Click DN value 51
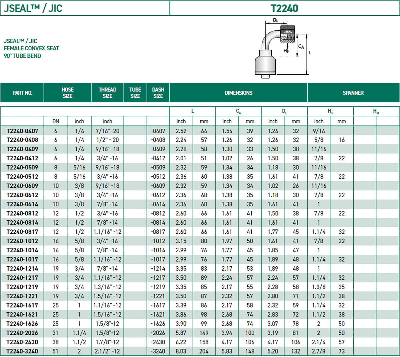The height and width of the screenshot is (357, 400). click(x=56, y=351)
